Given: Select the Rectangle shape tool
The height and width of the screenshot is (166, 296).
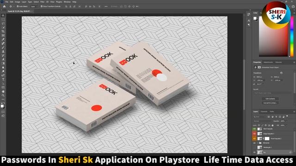Looking at the screenshot, I should (3, 87).
